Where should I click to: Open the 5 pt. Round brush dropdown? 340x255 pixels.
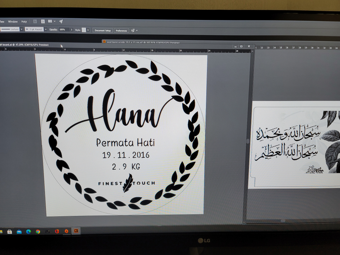tap(46, 29)
